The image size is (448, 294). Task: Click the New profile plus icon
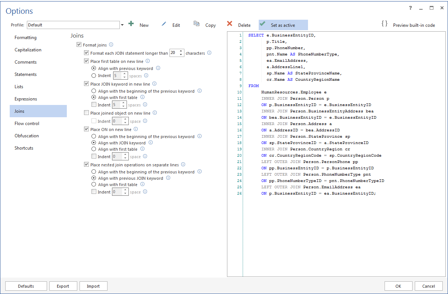coord(131,23)
